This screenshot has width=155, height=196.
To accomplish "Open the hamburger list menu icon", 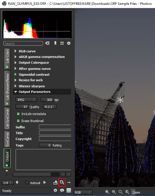I will (62, 43).
